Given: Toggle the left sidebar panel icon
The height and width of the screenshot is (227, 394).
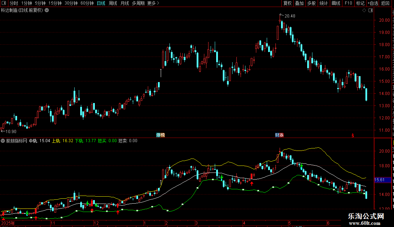Looking at the screenshot, I should (x=4, y=3).
